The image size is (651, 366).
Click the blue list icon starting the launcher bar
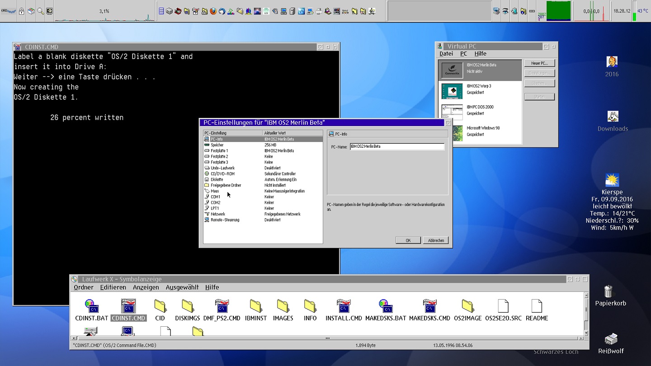point(161,11)
